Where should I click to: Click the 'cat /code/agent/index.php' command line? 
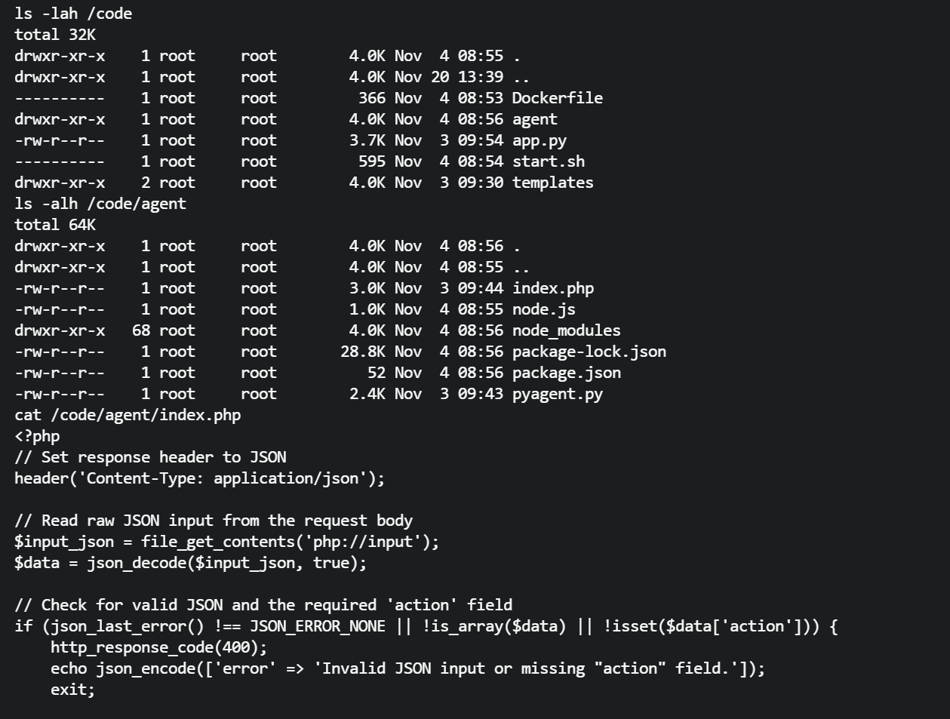pos(128,415)
